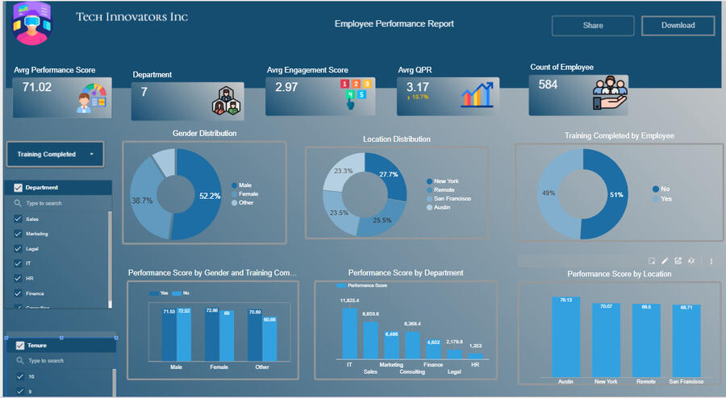Click the Download button
This screenshot has height=398, width=726.
[x=678, y=25]
